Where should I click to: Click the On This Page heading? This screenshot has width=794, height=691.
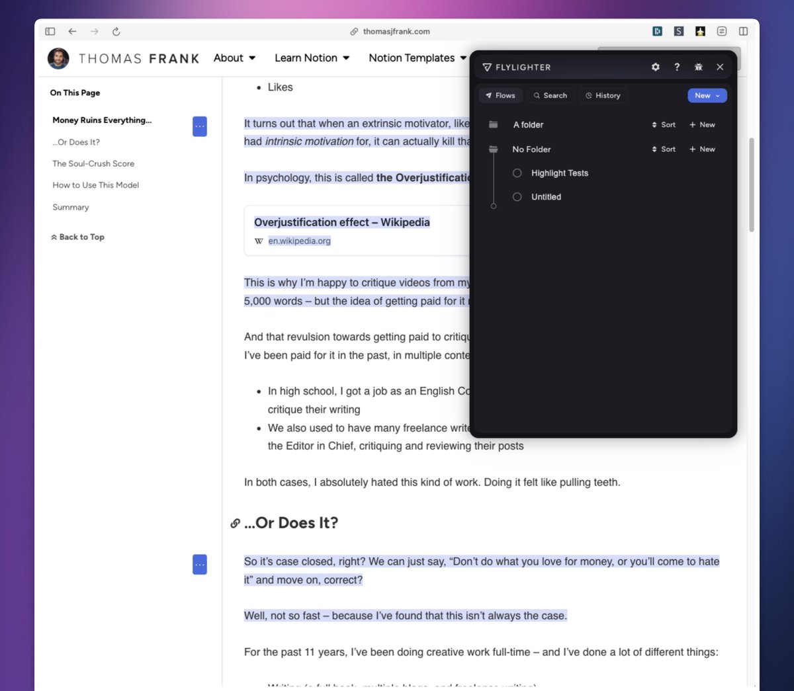75,93
